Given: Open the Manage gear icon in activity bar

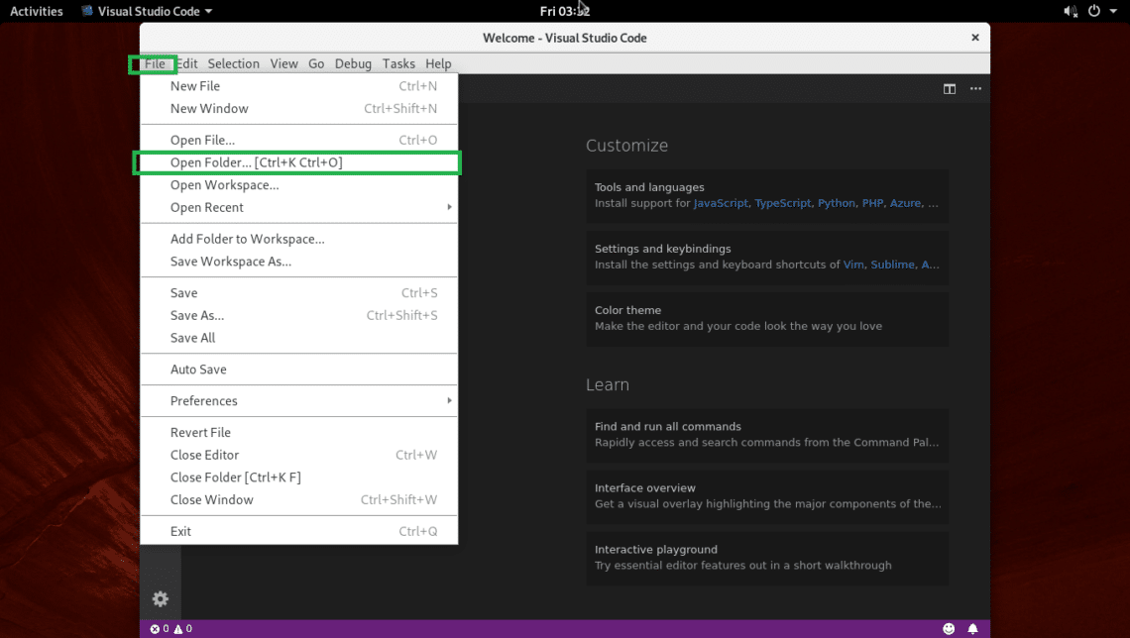Looking at the screenshot, I should 160,598.
